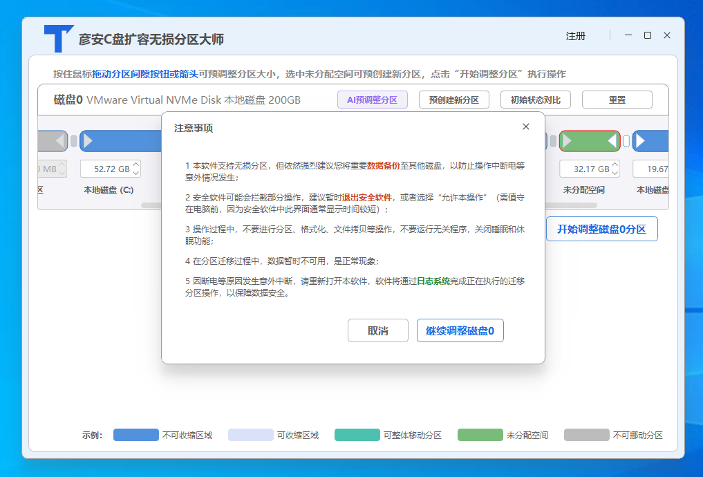Click the 52.72 GB size input field

point(111,169)
